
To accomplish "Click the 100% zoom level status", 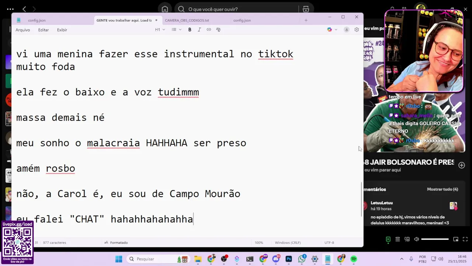I will 259,243.
